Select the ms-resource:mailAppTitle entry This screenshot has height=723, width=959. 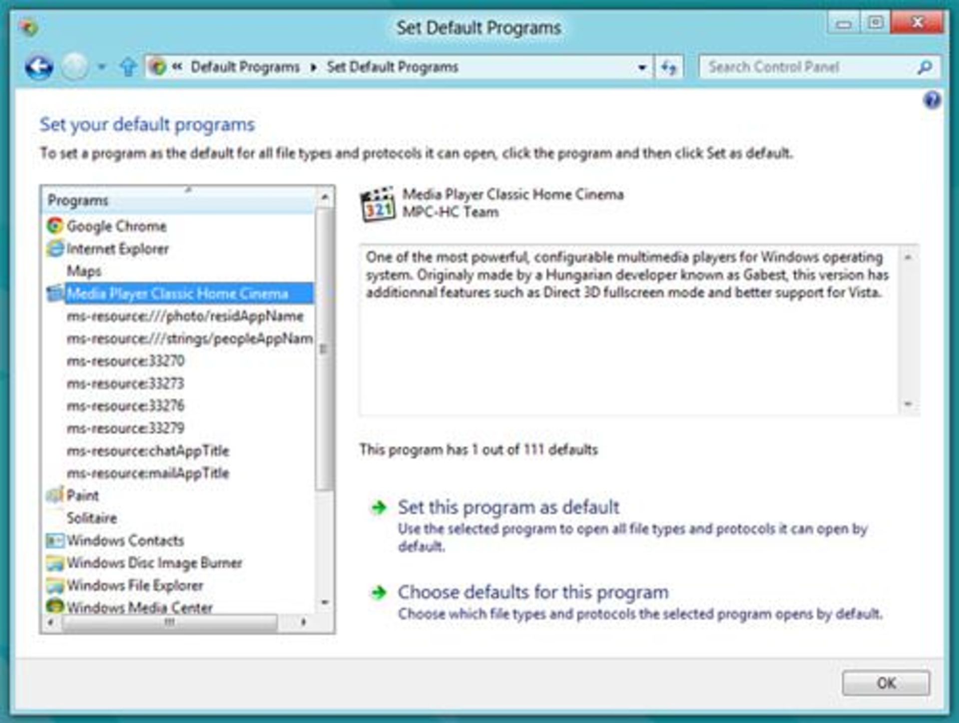point(148,473)
